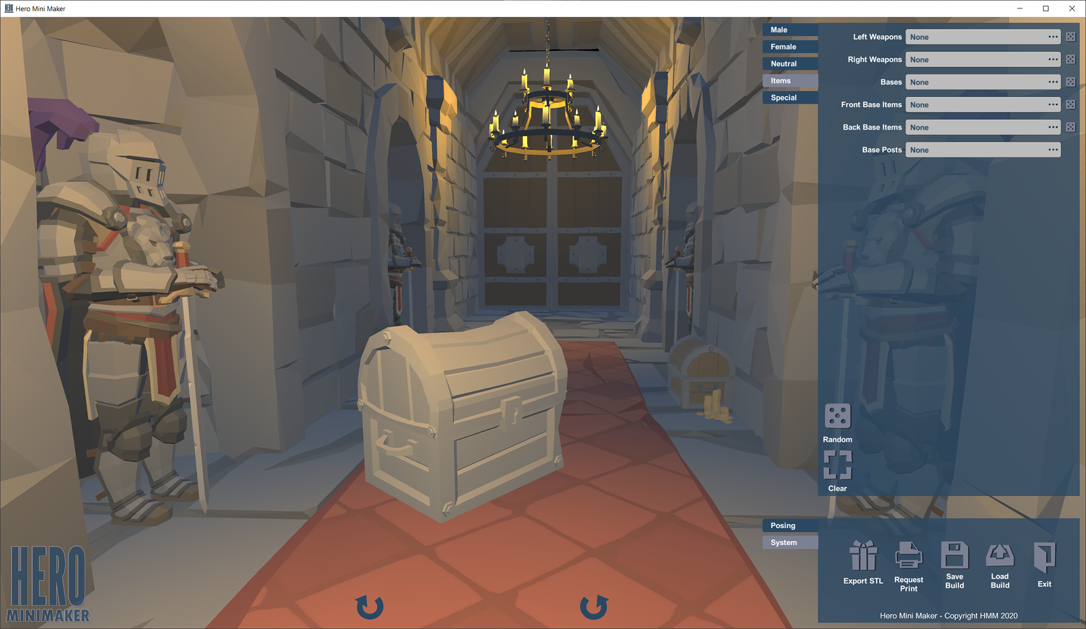Open Base Posts options list
The height and width of the screenshot is (629, 1086).
tap(982, 150)
